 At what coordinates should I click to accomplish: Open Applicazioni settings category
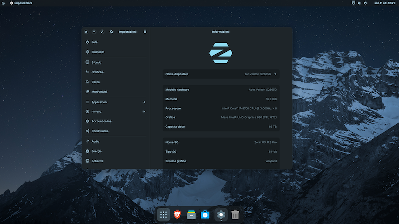click(x=116, y=102)
